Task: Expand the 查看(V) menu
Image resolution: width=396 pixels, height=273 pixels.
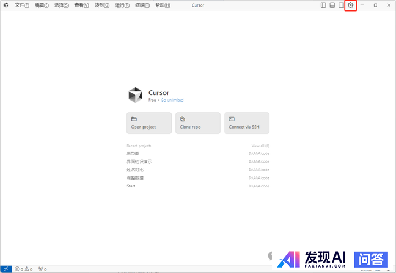Action: tap(82, 5)
